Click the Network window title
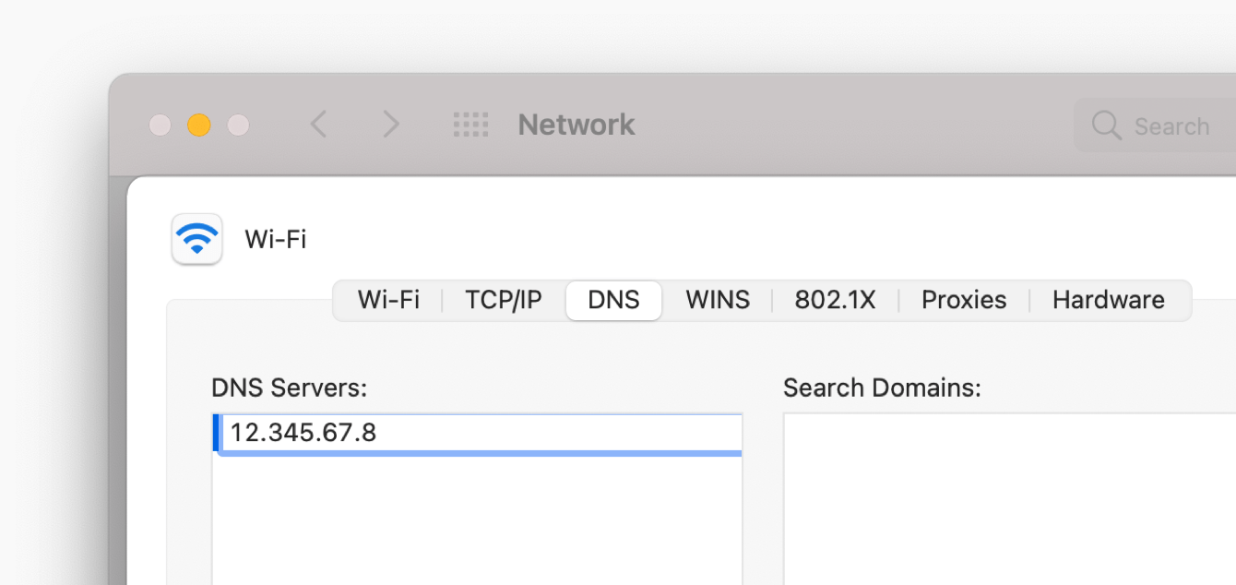Screen dimensions: 1236x585 click(x=576, y=125)
